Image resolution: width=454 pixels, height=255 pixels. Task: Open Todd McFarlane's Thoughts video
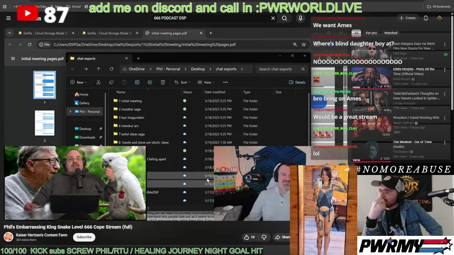pyautogui.click(x=416, y=96)
